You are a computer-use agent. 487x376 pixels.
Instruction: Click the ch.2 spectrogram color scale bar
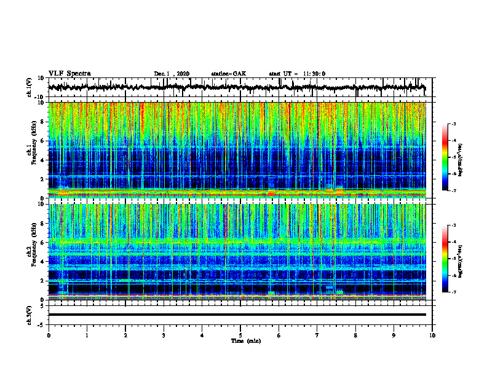pos(445,259)
